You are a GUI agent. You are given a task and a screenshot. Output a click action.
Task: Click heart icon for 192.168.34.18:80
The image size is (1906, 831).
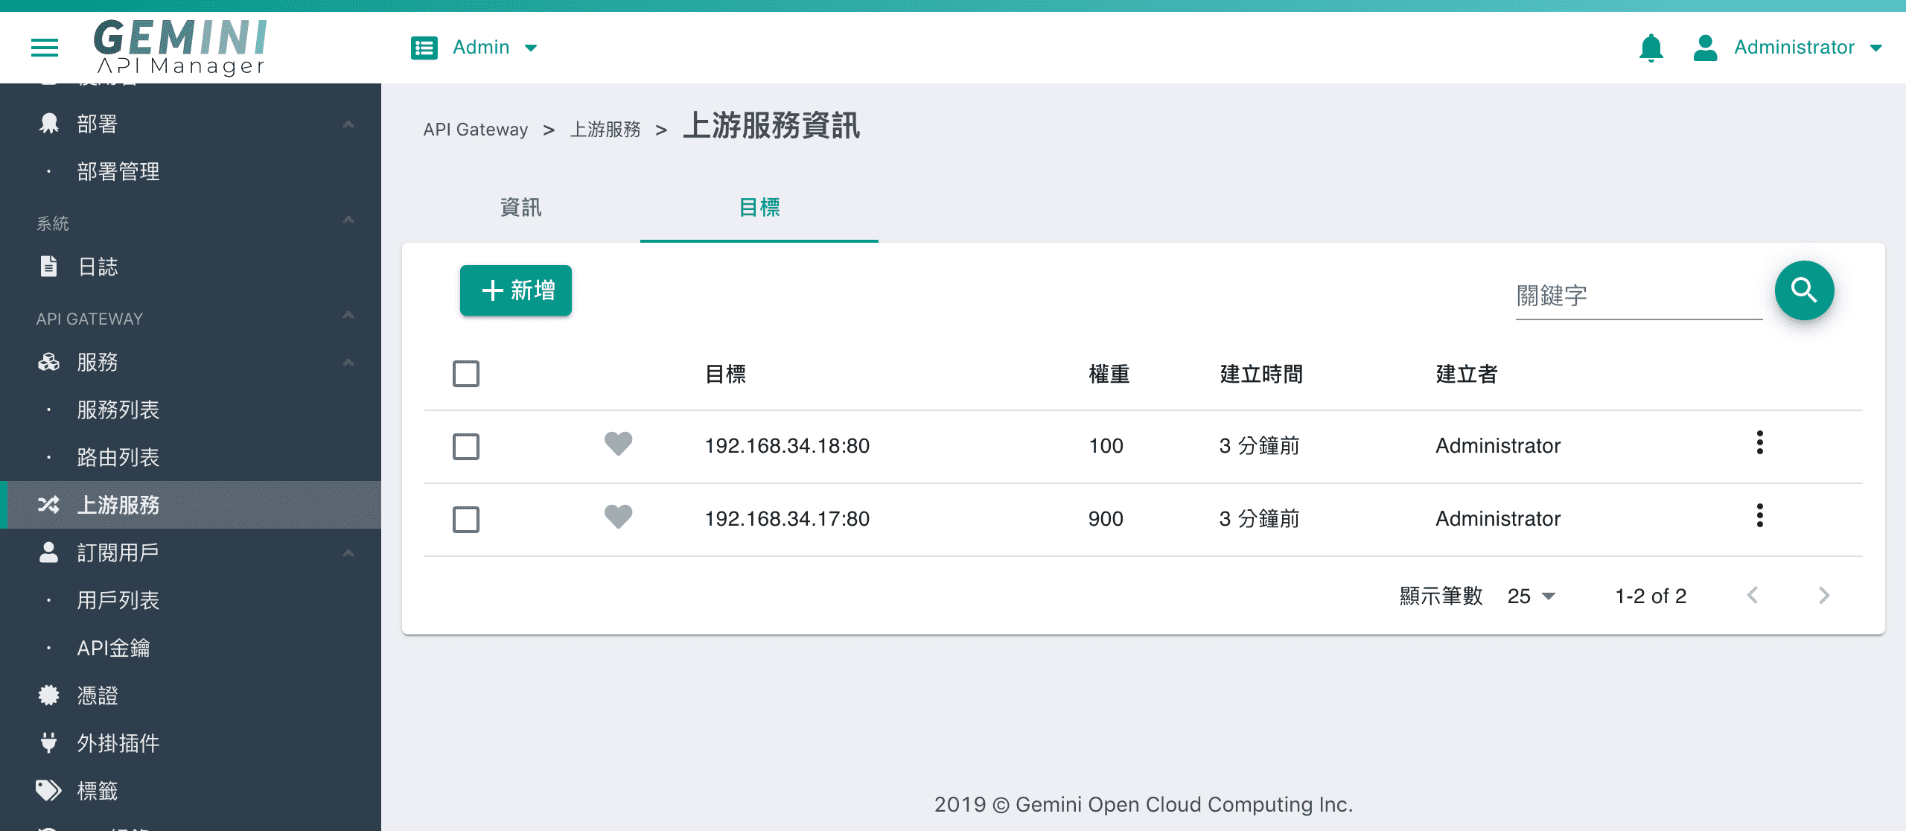[x=618, y=445]
